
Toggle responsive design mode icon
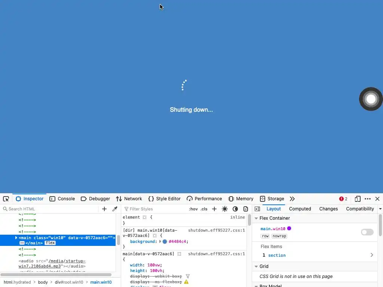(358, 199)
